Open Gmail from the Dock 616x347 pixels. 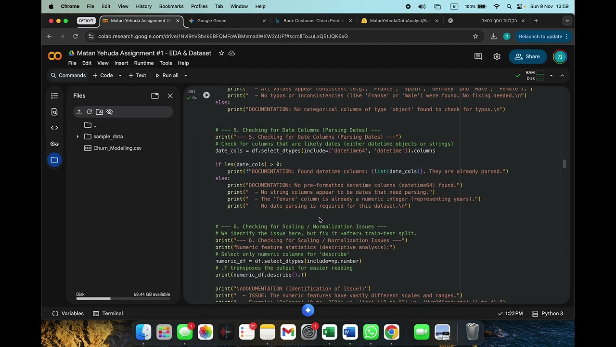point(288,332)
